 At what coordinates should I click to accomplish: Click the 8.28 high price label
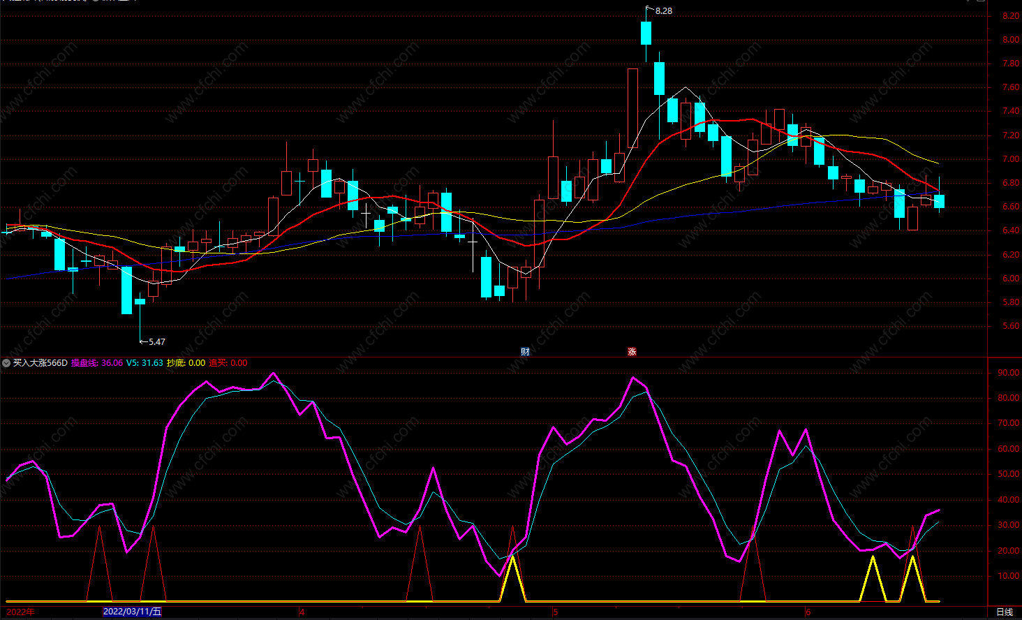[664, 10]
